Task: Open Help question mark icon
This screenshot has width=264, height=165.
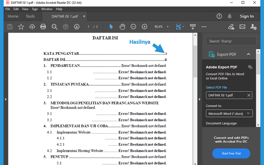Action: pyautogui.click(x=219, y=16)
